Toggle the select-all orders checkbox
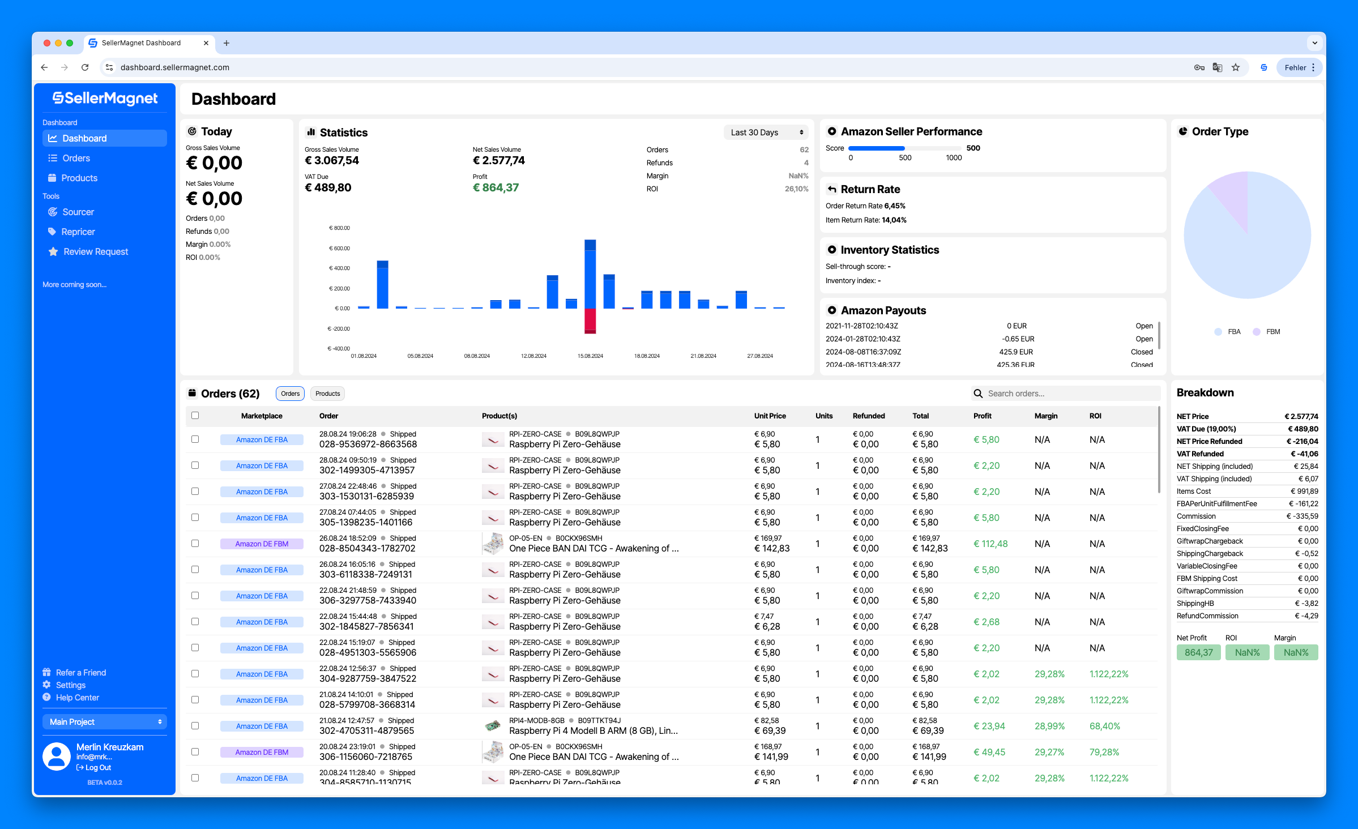The width and height of the screenshot is (1358, 829). (x=195, y=416)
